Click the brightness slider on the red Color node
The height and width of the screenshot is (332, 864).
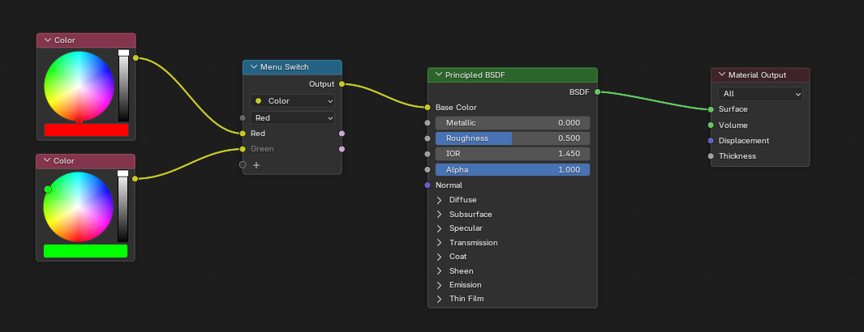pyautogui.click(x=123, y=86)
